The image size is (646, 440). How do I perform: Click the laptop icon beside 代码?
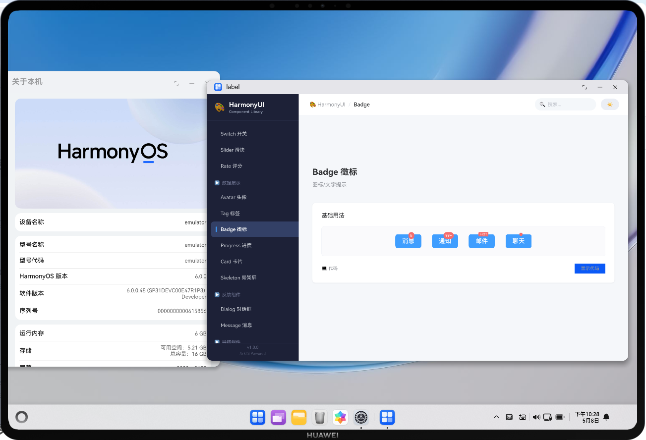pos(324,269)
